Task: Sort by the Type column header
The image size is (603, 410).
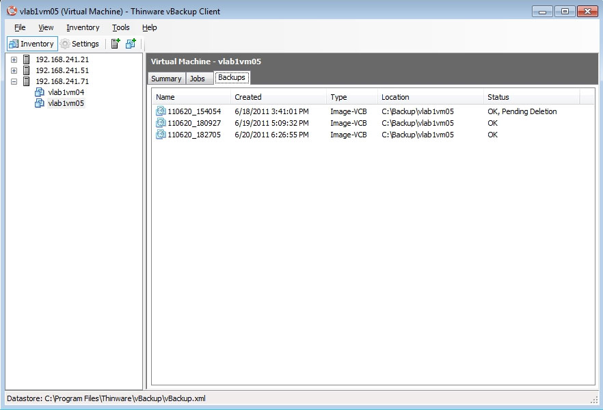Action: (352, 97)
